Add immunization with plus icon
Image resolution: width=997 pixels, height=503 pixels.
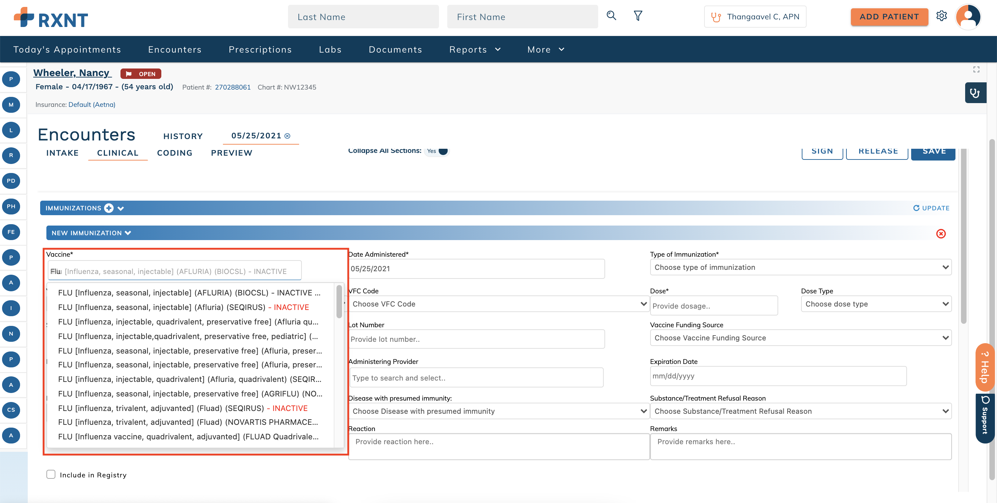(109, 208)
